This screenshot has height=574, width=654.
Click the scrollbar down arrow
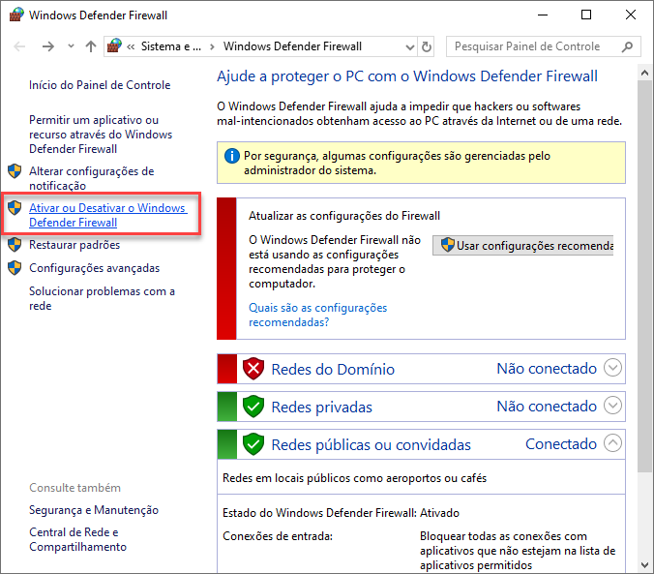645,565
